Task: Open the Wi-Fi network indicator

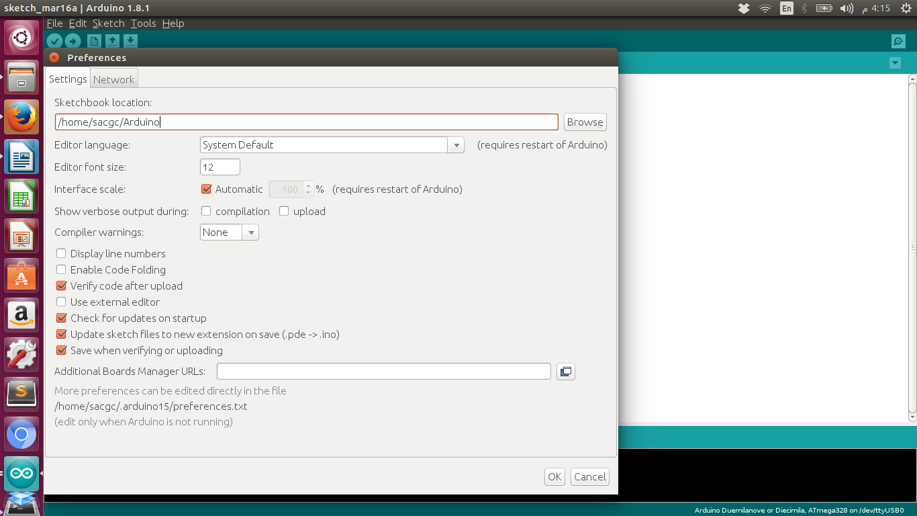Action: pos(765,8)
